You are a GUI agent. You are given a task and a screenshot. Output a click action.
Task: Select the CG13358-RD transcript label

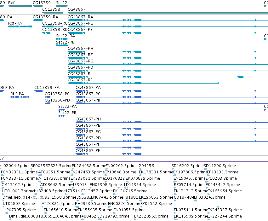55,30
